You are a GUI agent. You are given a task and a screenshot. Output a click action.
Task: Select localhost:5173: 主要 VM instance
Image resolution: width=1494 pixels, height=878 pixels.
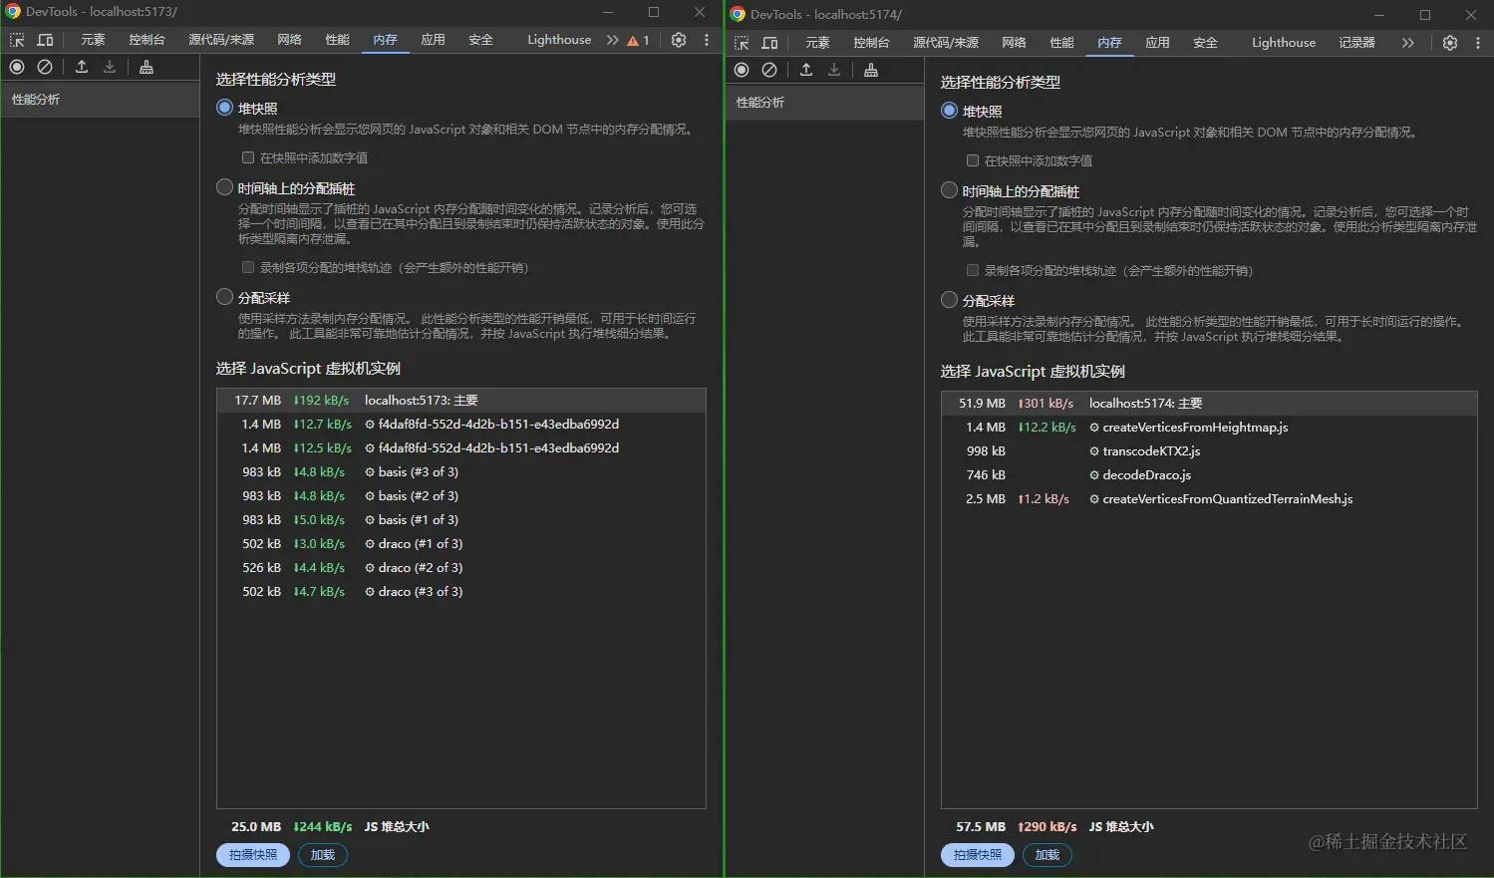(x=461, y=401)
